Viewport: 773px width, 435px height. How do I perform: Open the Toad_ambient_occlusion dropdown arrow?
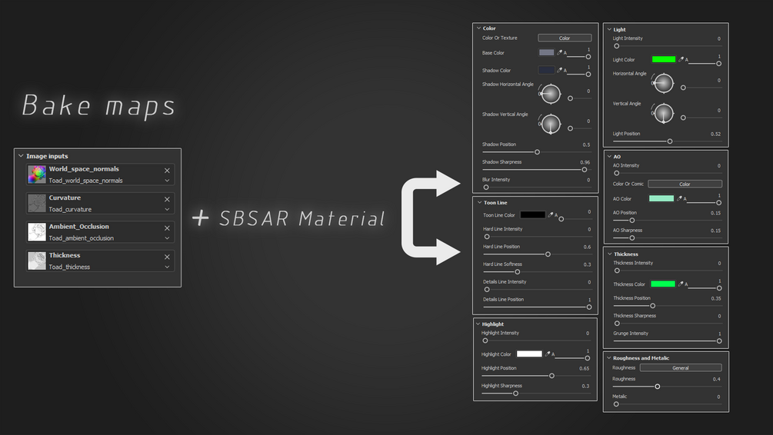[167, 238]
